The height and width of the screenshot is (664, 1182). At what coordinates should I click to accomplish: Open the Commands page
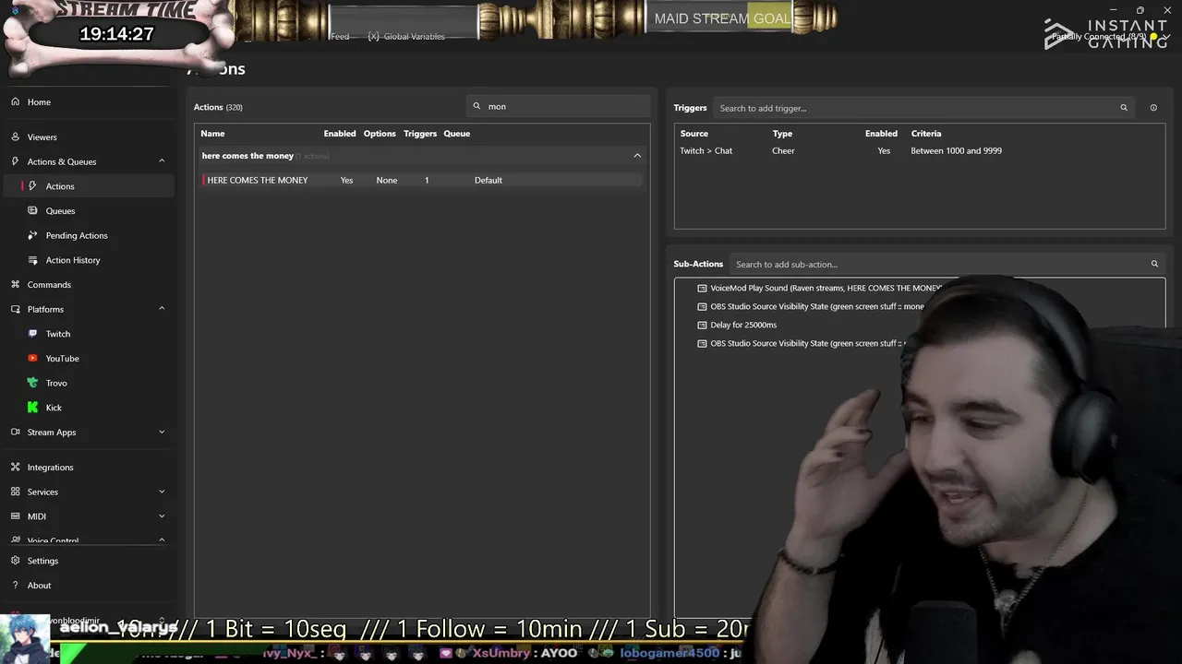[x=49, y=285]
